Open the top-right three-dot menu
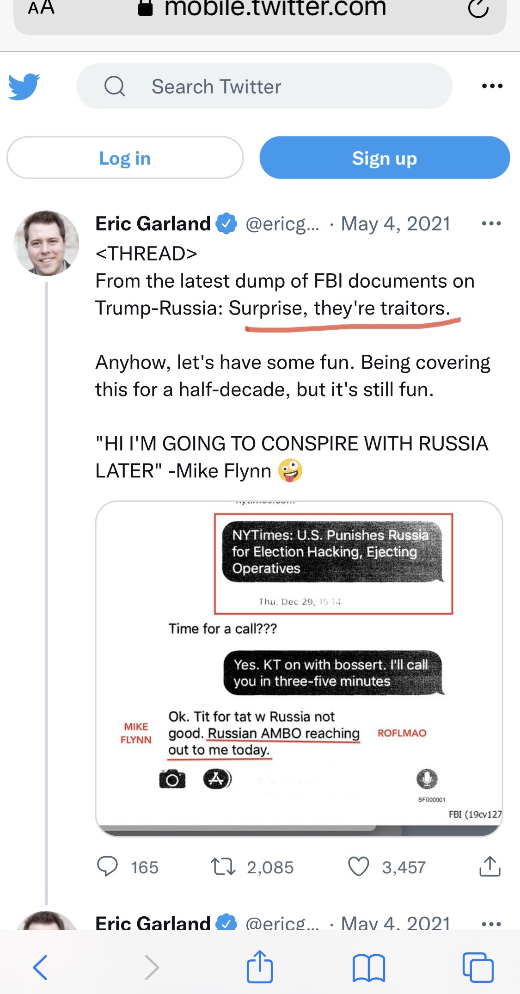The image size is (520, 994). coord(492,86)
